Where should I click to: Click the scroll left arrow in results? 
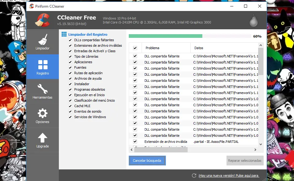(132, 150)
